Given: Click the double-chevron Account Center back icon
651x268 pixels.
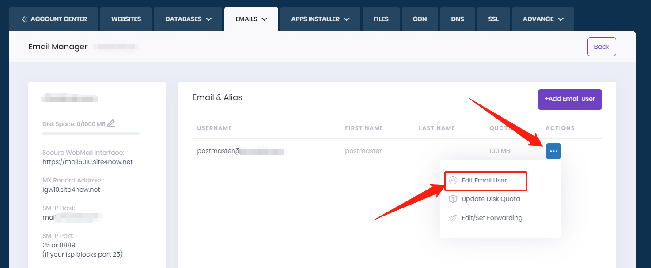Looking at the screenshot, I should [24, 19].
